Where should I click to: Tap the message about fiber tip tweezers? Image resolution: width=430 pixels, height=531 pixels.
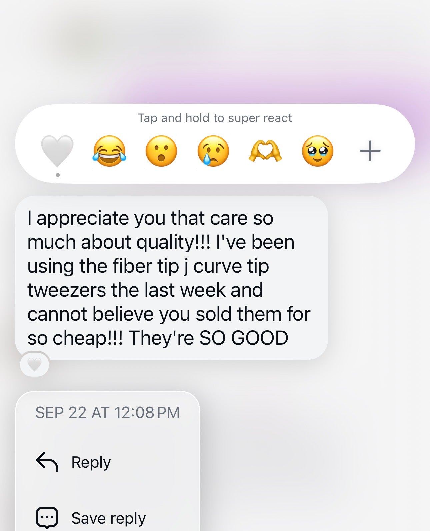coord(171,278)
